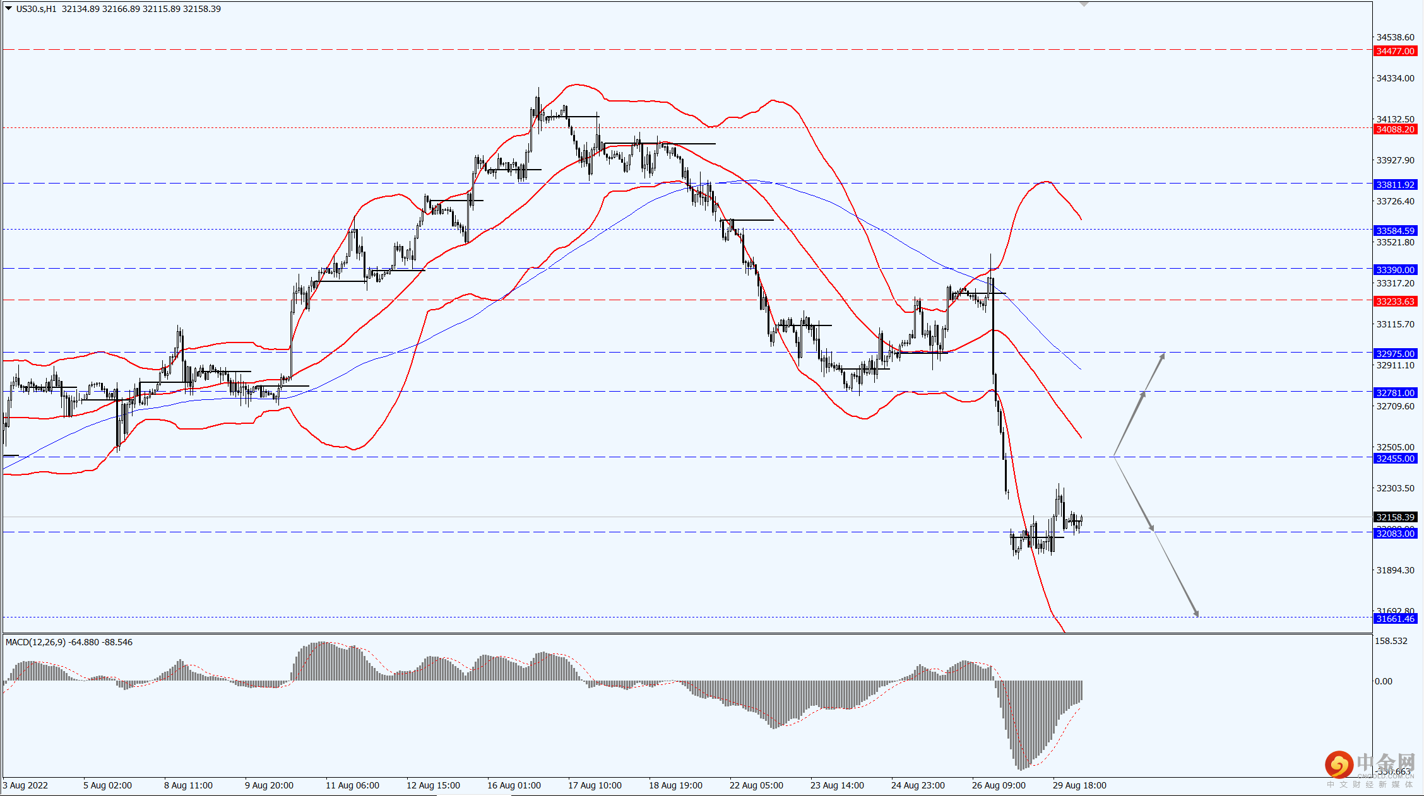
Task: Click the gray arrowhead at the 32083.00 line
Action: point(1152,527)
